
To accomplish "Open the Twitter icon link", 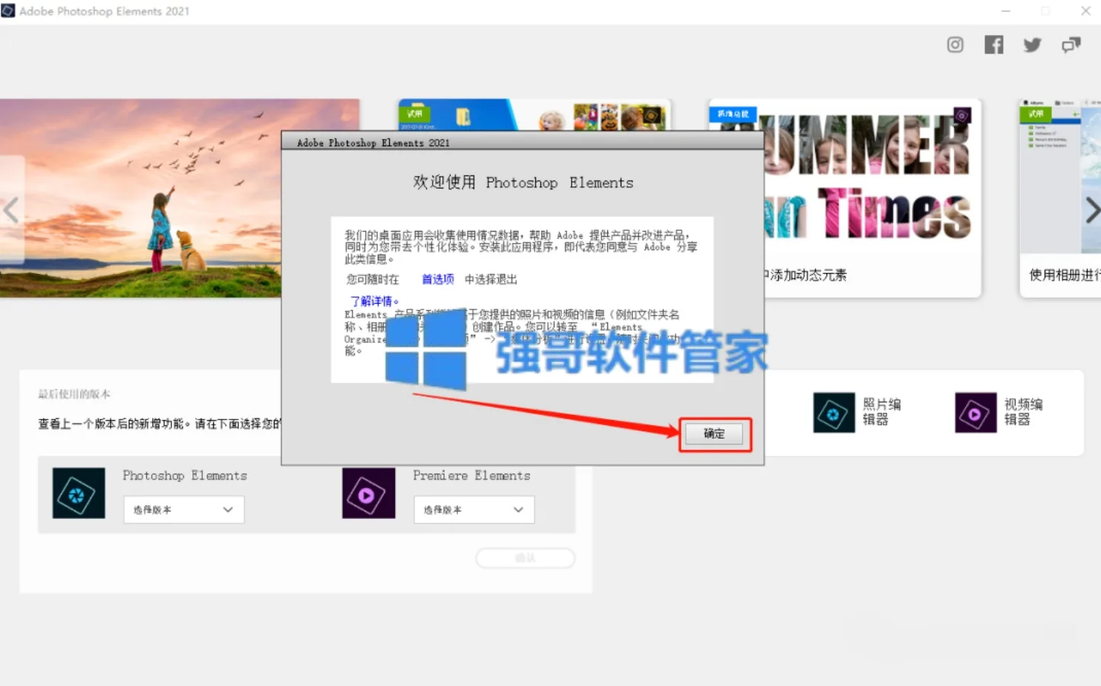I will 1033,45.
